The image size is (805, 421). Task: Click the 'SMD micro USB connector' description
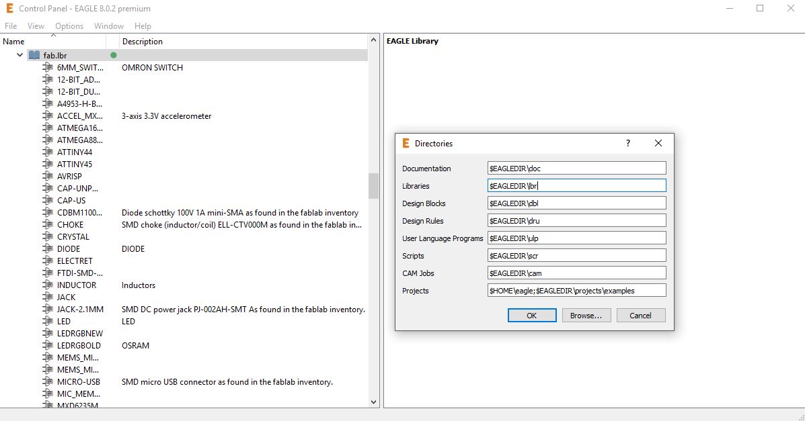(x=227, y=381)
